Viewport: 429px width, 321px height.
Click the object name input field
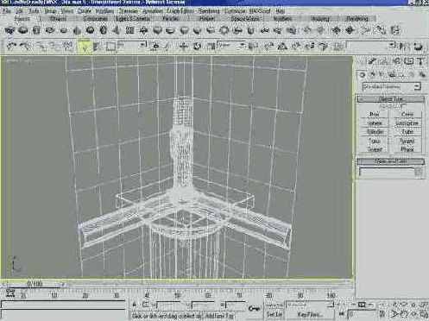point(387,172)
